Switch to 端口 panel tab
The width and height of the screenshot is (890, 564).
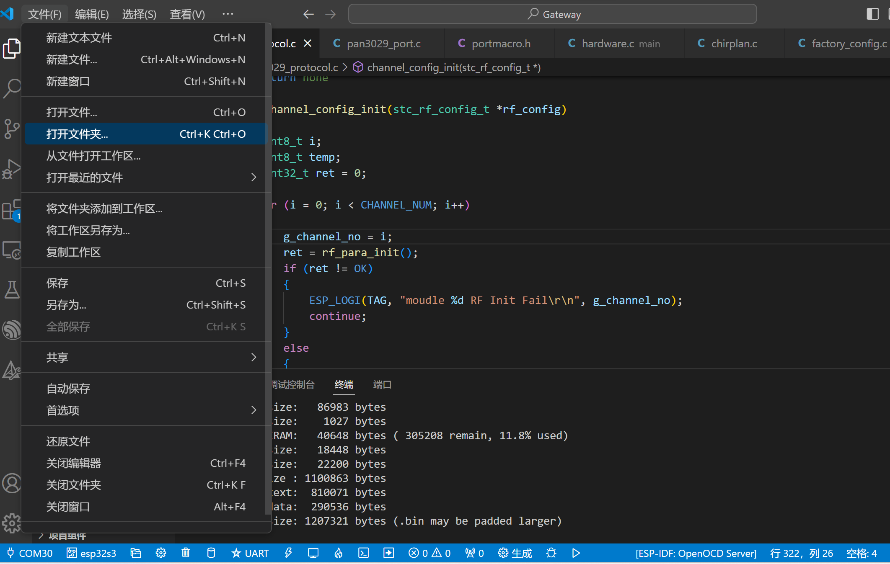tap(382, 384)
